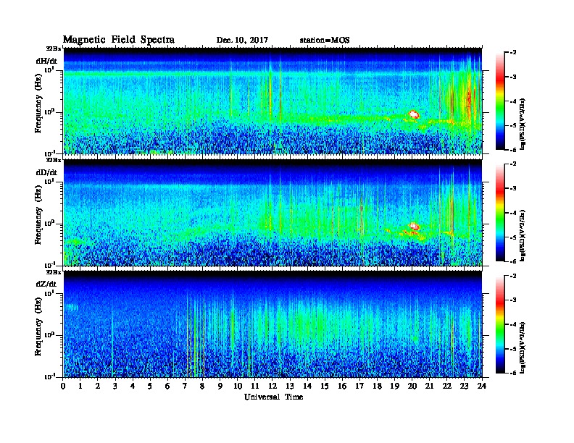
Task: Click hour tick label "20" on the Universal Time axis
Action: pos(412,387)
